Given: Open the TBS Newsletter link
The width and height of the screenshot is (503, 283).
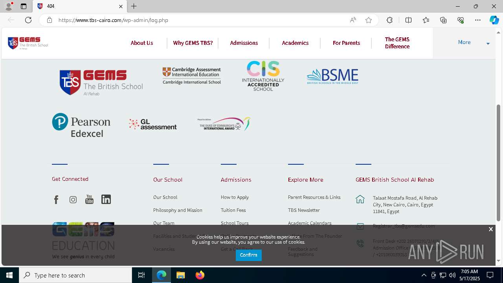Looking at the screenshot, I should tap(304, 210).
